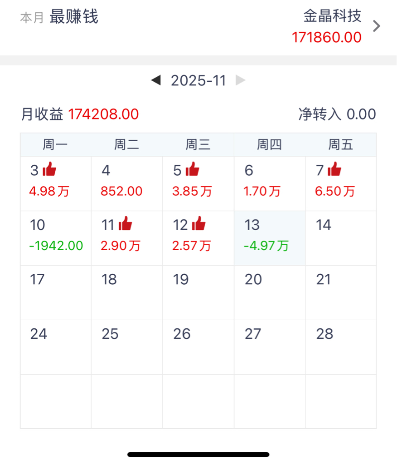The height and width of the screenshot is (465, 397).
Task: Open top earner details chevron
Action: [x=376, y=27]
